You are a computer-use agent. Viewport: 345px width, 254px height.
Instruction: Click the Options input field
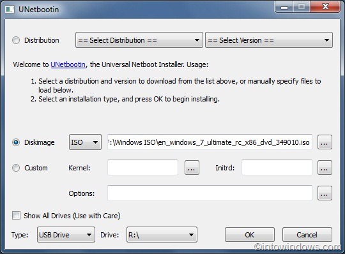[210, 193]
